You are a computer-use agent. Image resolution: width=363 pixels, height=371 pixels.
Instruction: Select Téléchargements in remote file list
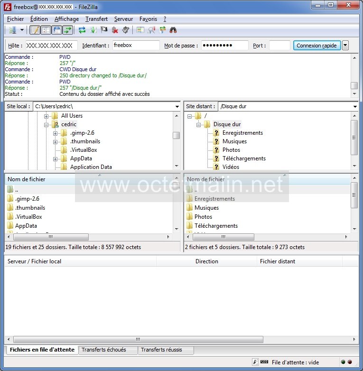point(216,226)
